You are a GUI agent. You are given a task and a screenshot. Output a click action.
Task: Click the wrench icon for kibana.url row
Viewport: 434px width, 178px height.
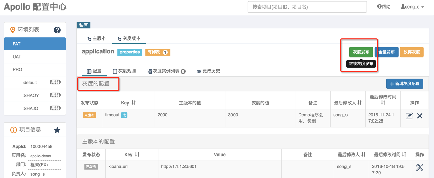pos(420,167)
